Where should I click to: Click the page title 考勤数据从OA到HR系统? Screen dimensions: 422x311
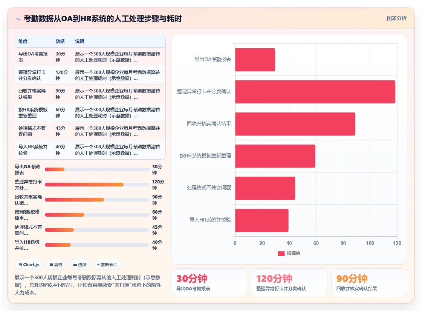click(x=102, y=18)
